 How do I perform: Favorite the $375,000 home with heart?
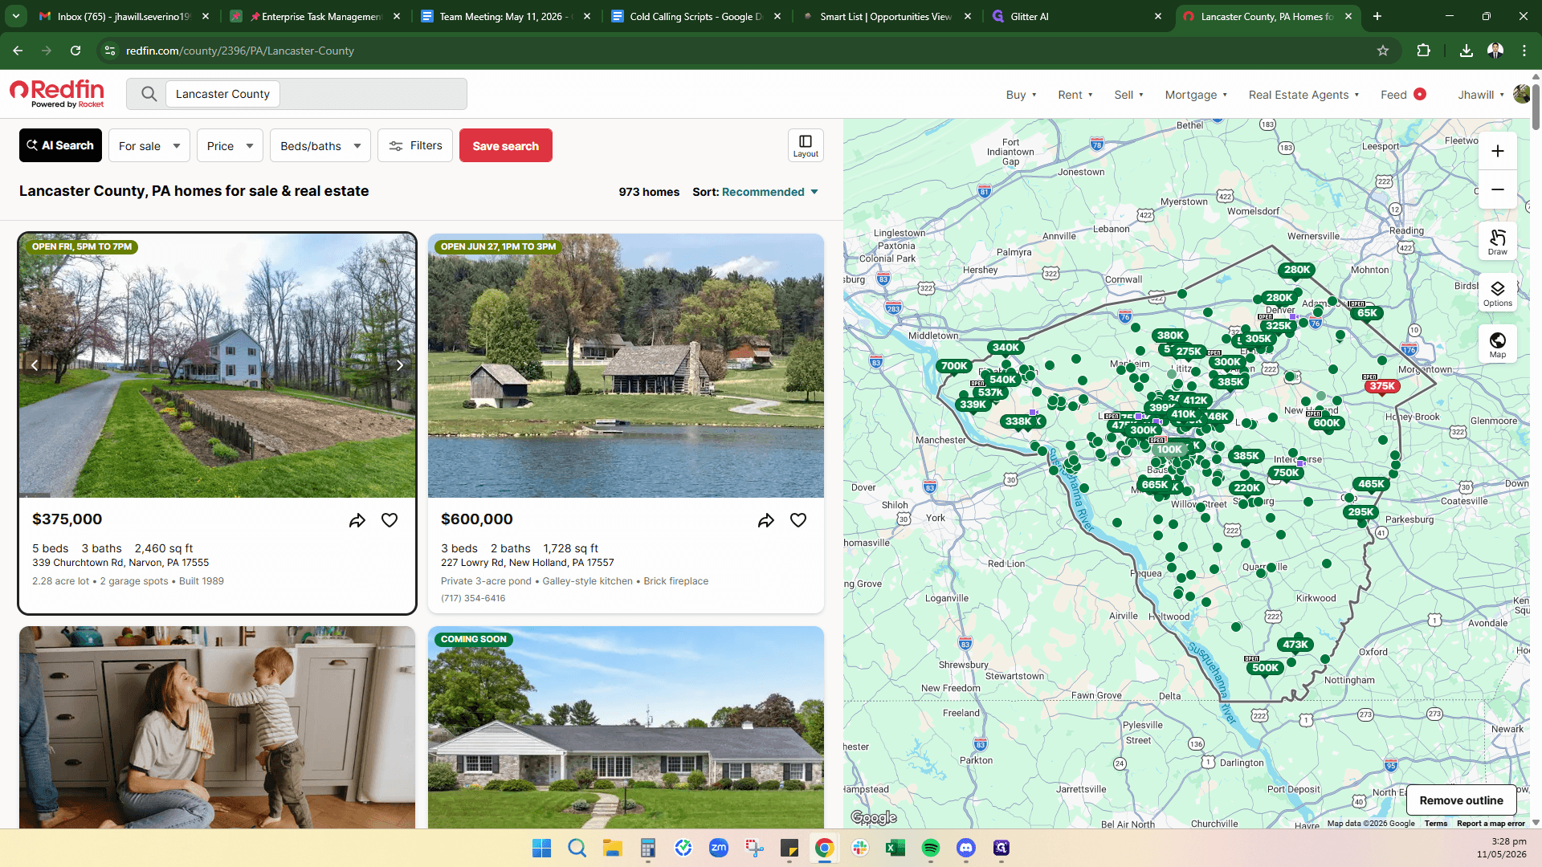pyautogui.click(x=390, y=520)
